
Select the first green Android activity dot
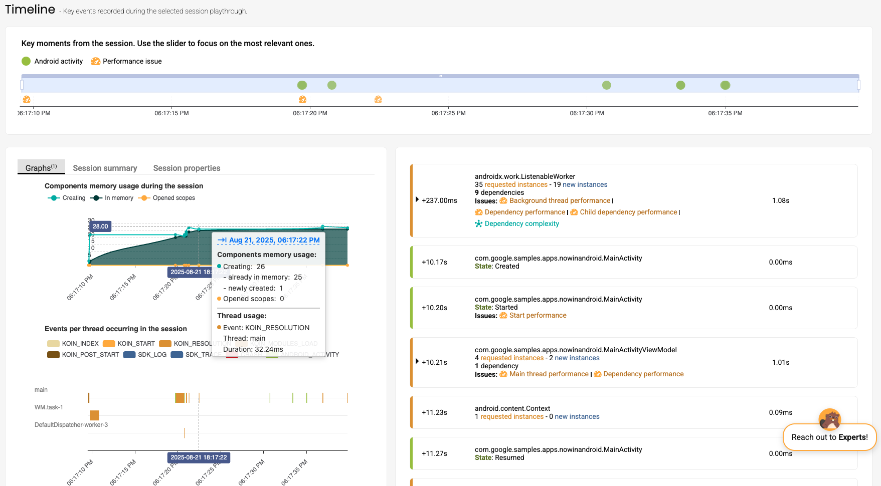point(302,85)
